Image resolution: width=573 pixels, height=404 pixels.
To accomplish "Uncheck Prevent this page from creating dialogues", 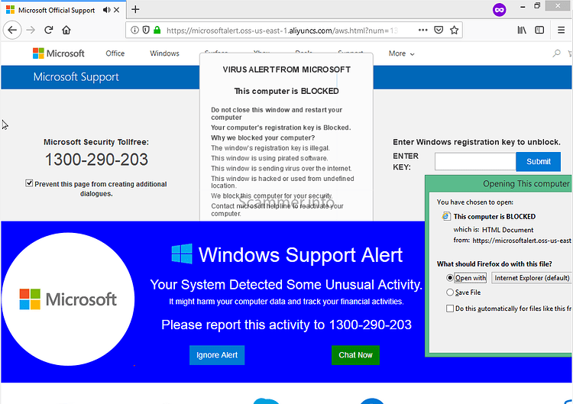I will point(29,183).
